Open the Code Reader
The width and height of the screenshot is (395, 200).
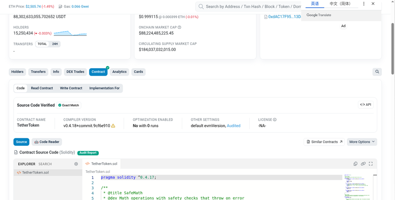pos(46,142)
